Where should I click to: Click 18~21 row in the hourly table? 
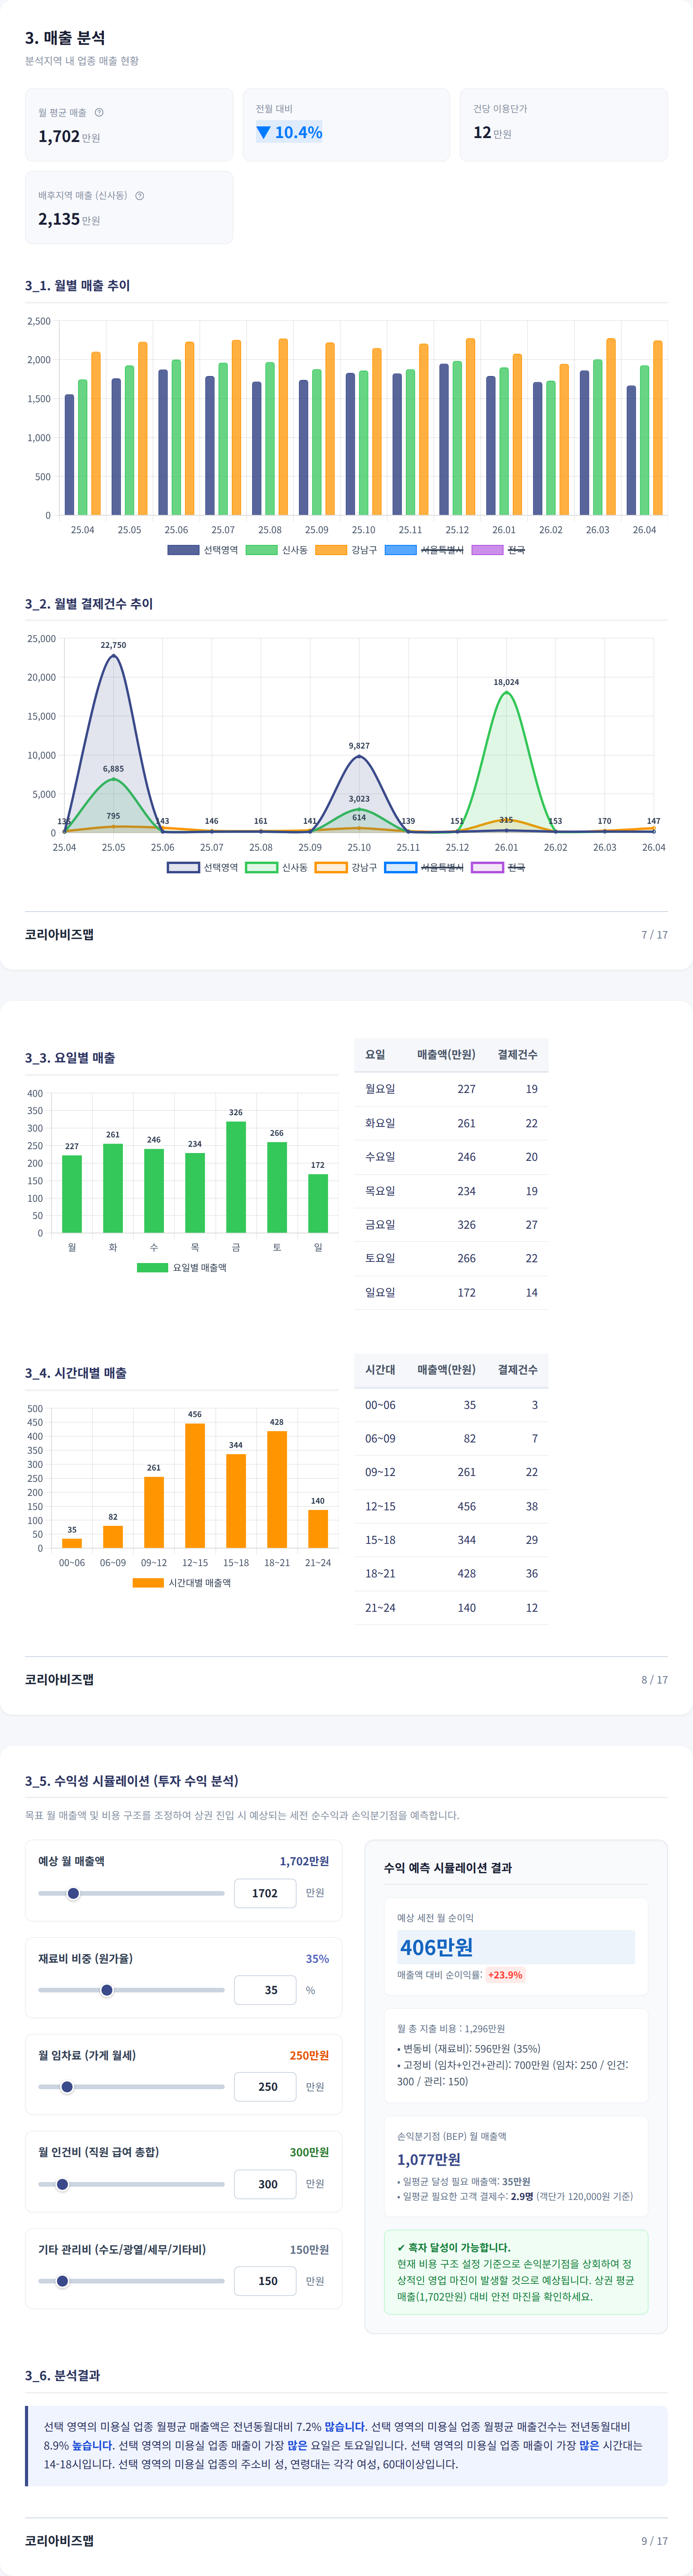tap(451, 1574)
